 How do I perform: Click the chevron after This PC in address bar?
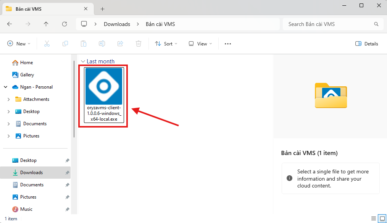click(x=95, y=24)
